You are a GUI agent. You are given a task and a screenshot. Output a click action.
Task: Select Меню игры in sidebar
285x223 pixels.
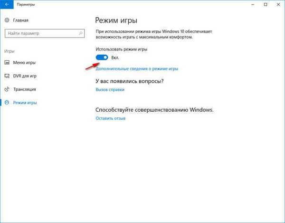(24, 63)
